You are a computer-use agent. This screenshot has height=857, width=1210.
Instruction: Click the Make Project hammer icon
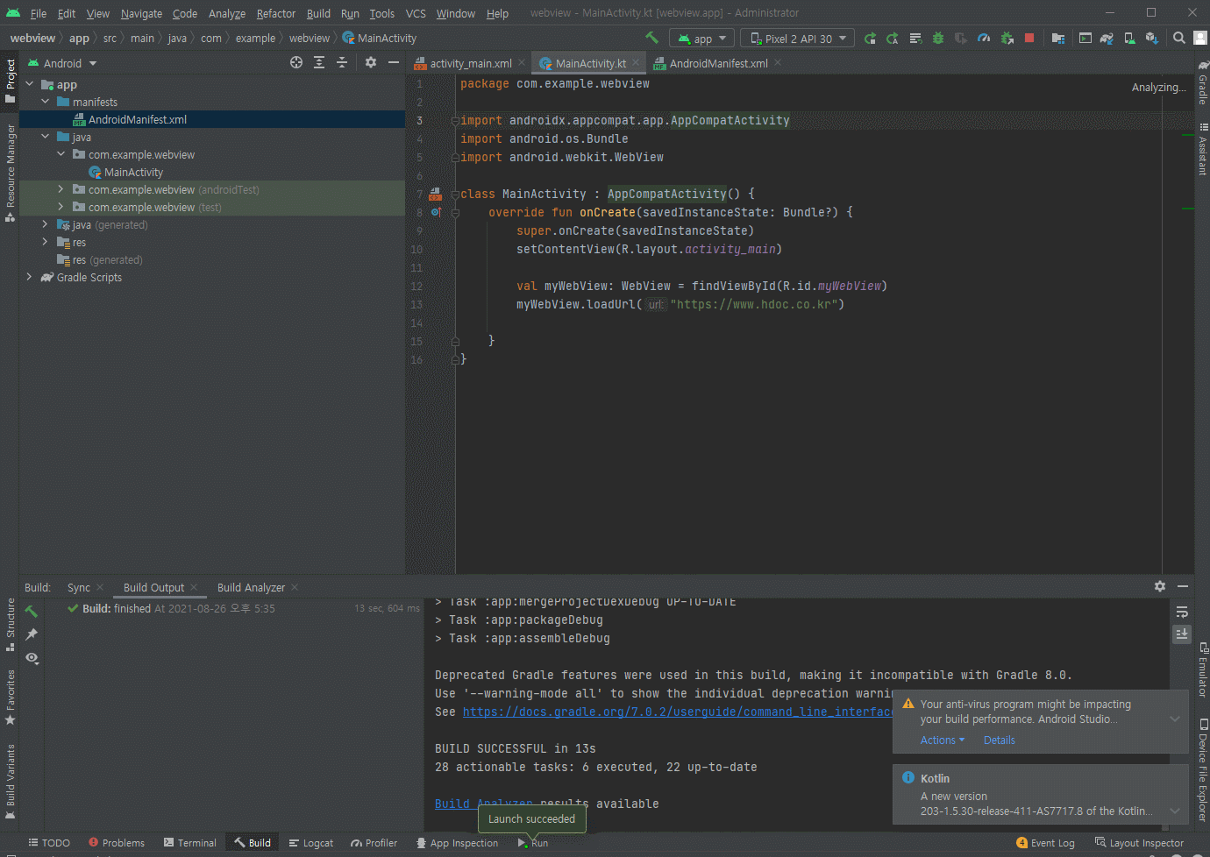[651, 38]
